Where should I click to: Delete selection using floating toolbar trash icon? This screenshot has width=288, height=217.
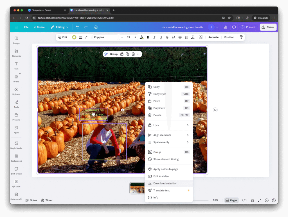click(133, 54)
